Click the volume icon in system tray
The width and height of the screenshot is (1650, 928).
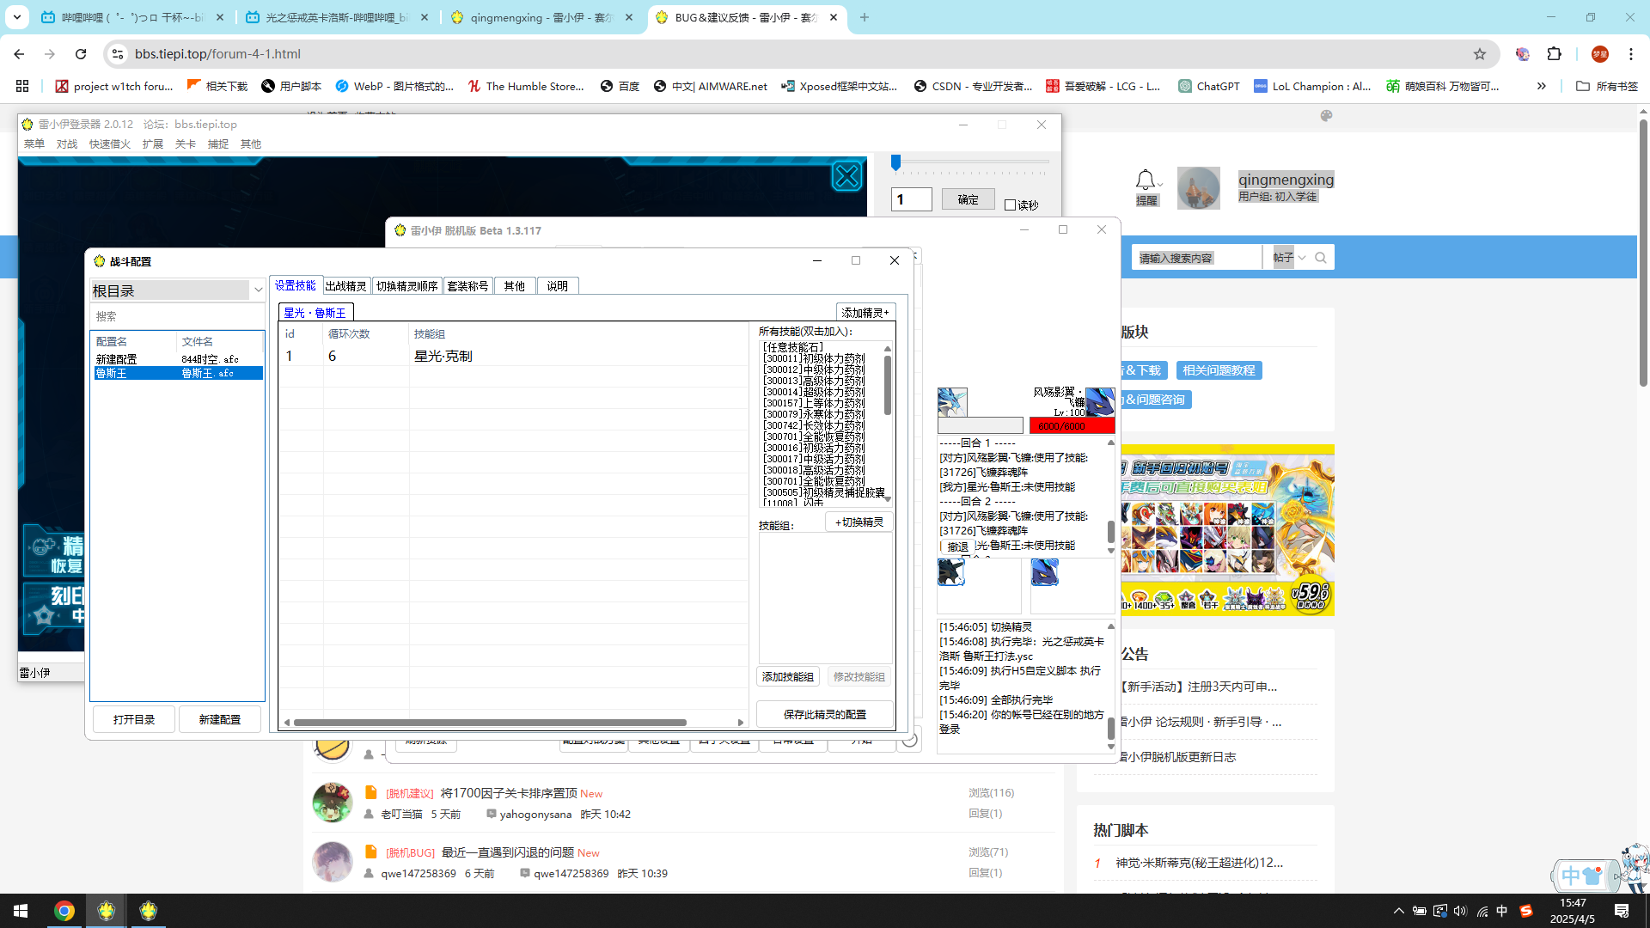1460,911
